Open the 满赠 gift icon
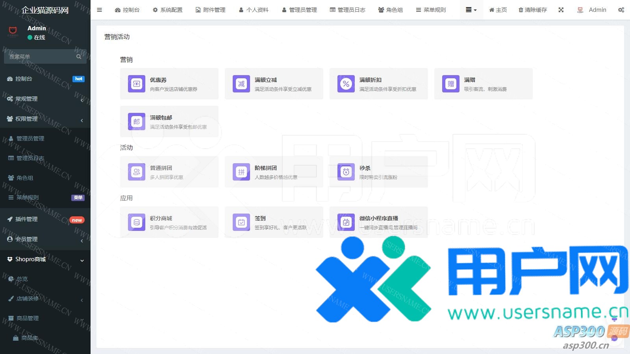Image resolution: width=630 pixels, height=354 pixels. [451, 84]
